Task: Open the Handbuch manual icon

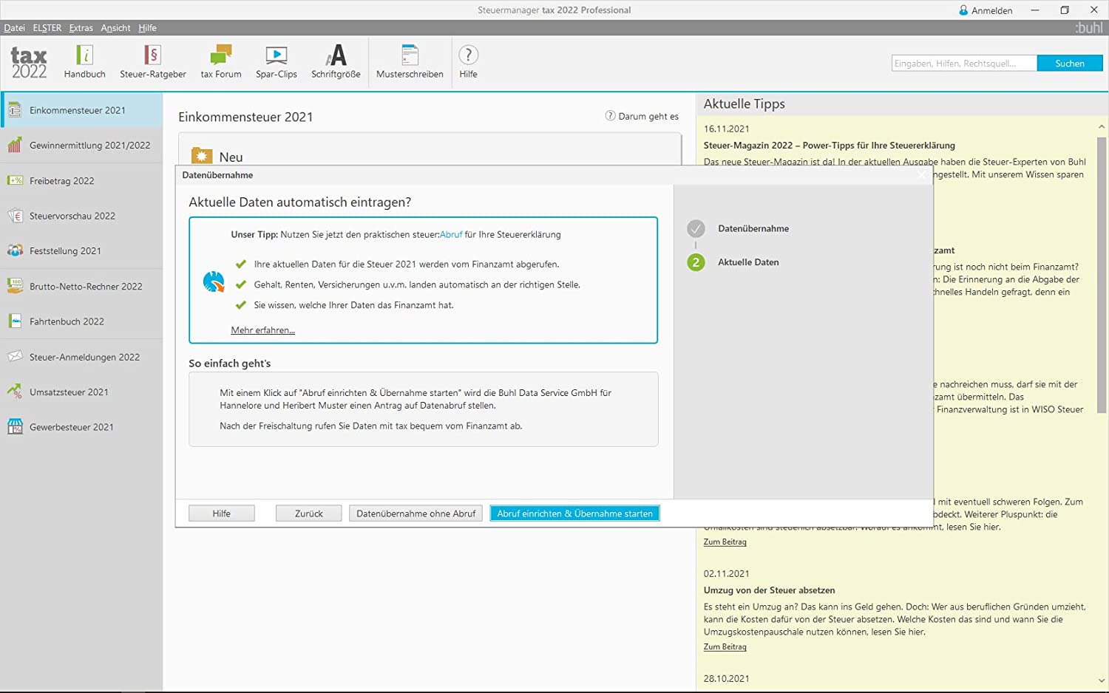Action: [84, 55]
